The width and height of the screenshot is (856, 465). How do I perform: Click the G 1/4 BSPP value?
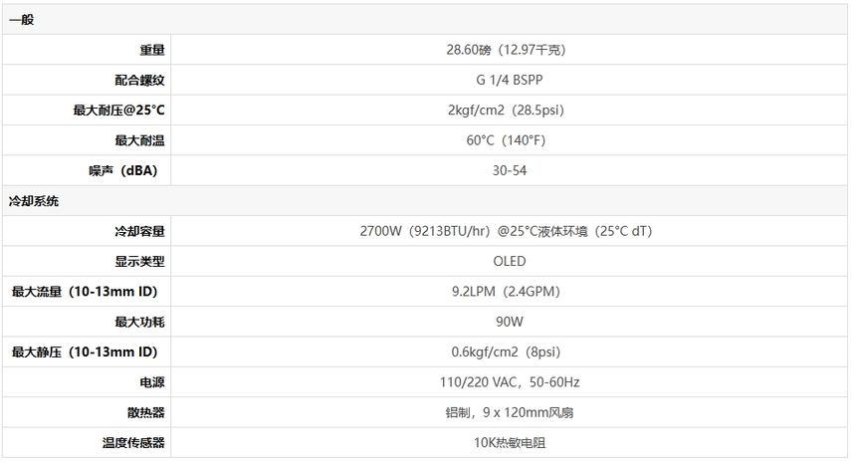510,80
